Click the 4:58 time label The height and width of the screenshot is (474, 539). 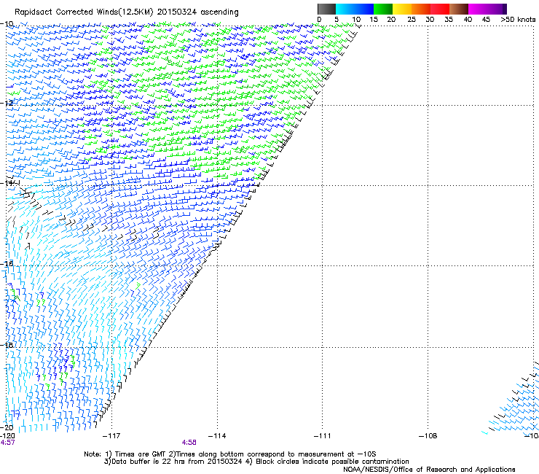(x=189, y=443)
